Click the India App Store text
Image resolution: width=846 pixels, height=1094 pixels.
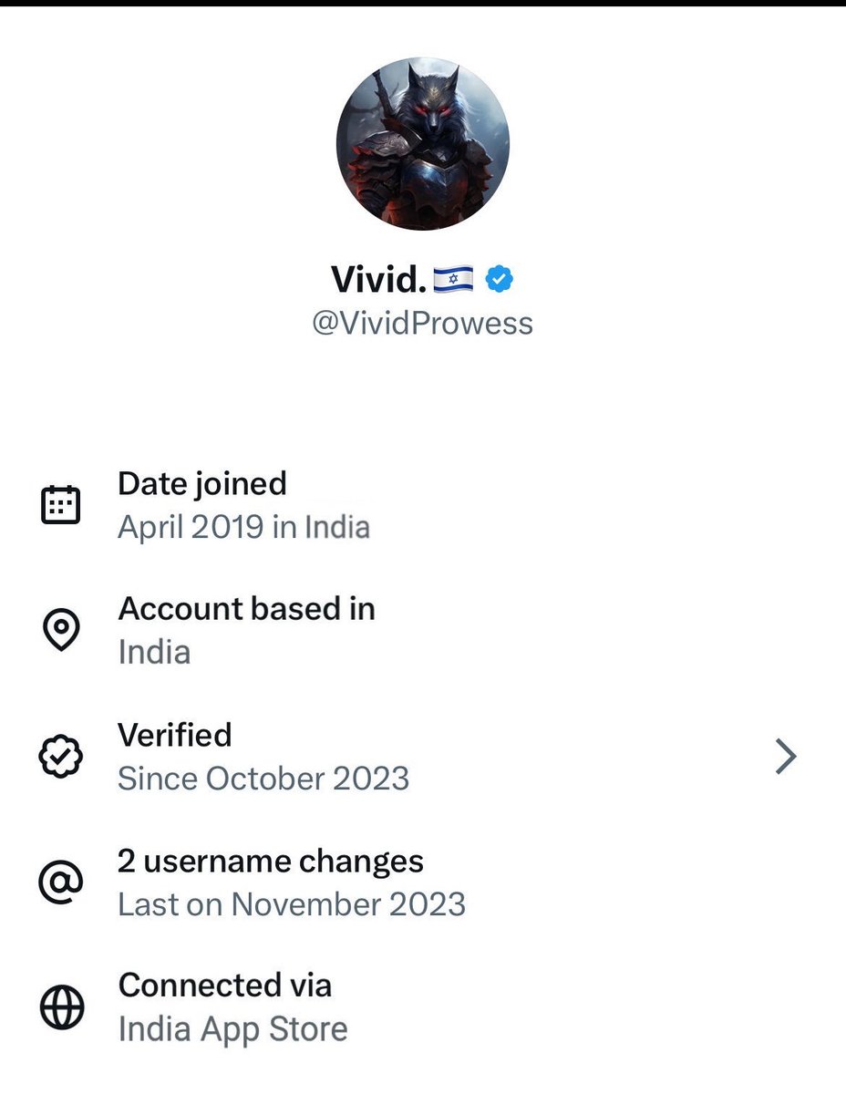click(232, 1029)
